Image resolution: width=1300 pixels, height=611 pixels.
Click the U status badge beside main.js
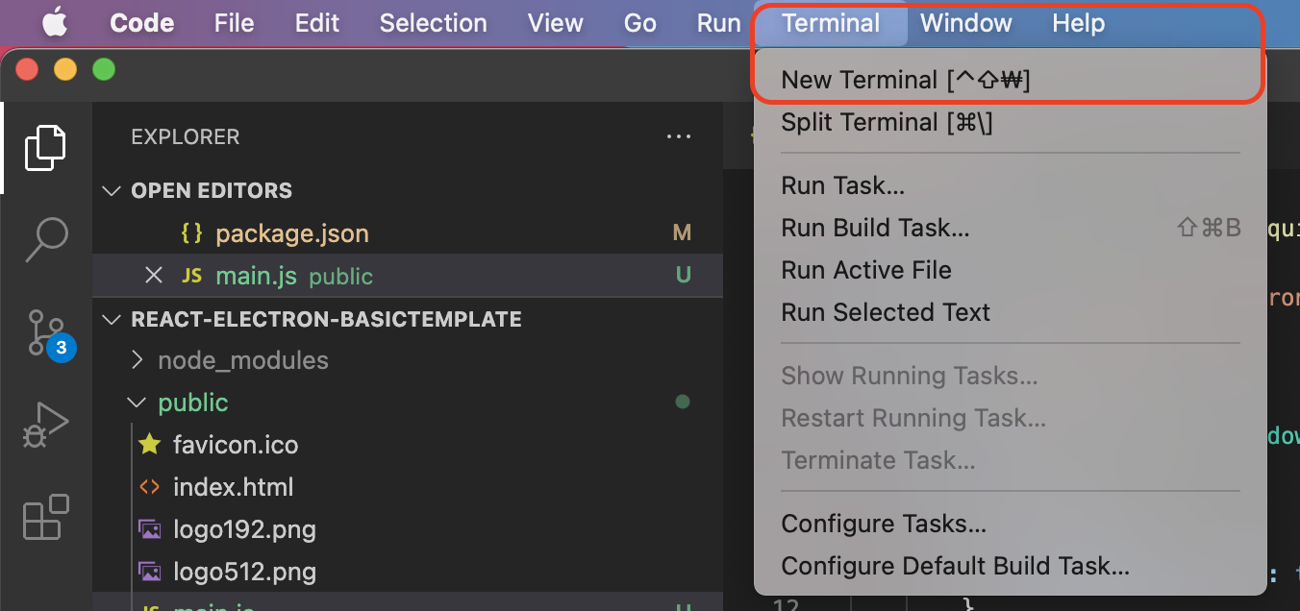click(683, 276)
